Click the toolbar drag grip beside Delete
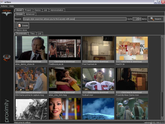This screenshot has height=124, width=165. [x=15, y=26]
